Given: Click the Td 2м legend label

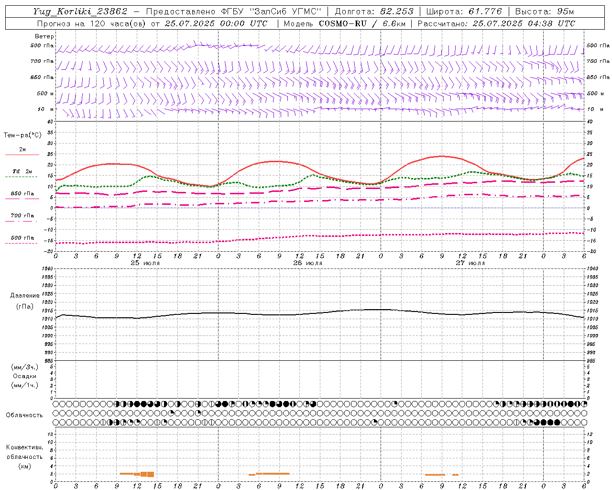Looking at the screenshot, I should tap(22, 171).
